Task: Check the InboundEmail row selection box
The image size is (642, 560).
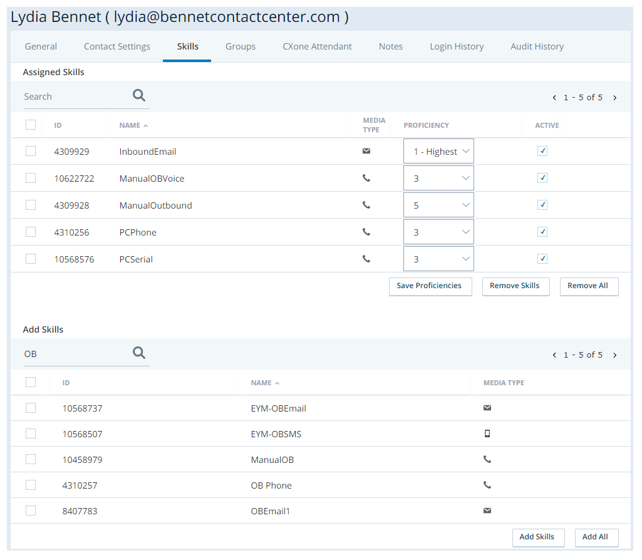Action: pos(31,151)
